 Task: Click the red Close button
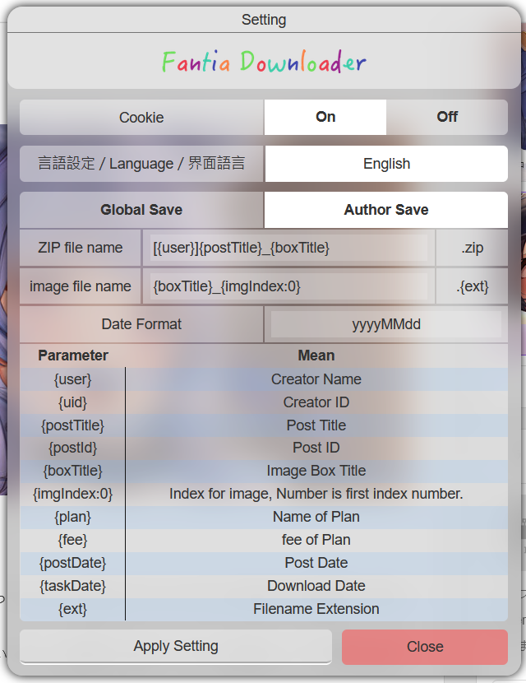point(425,647)
